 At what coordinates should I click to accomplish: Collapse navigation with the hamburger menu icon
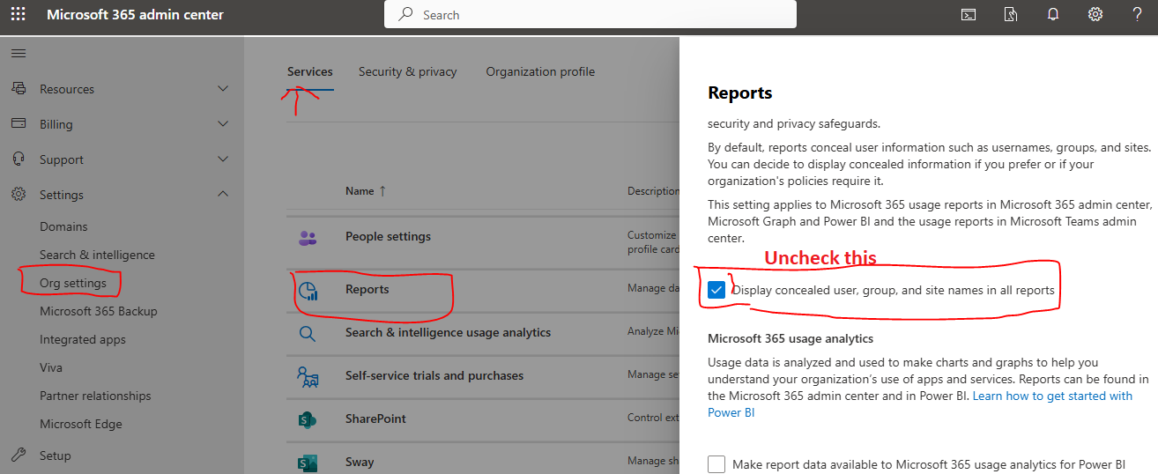point(18,54)
